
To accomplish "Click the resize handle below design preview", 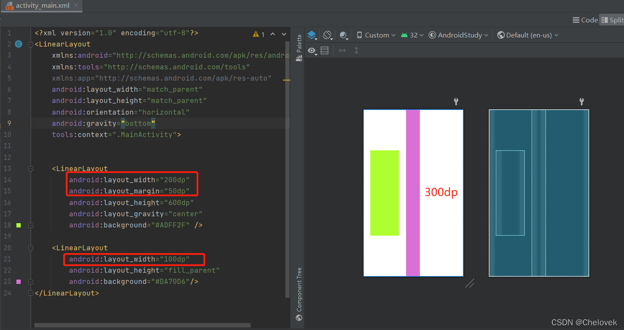I will coord(470,283).
